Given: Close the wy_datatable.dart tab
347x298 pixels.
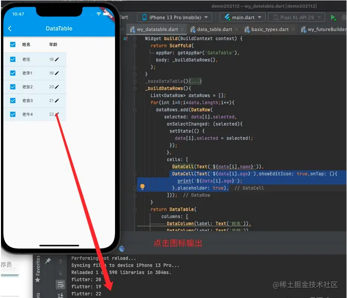Looking at the screenshot, I should click(182, 29).
